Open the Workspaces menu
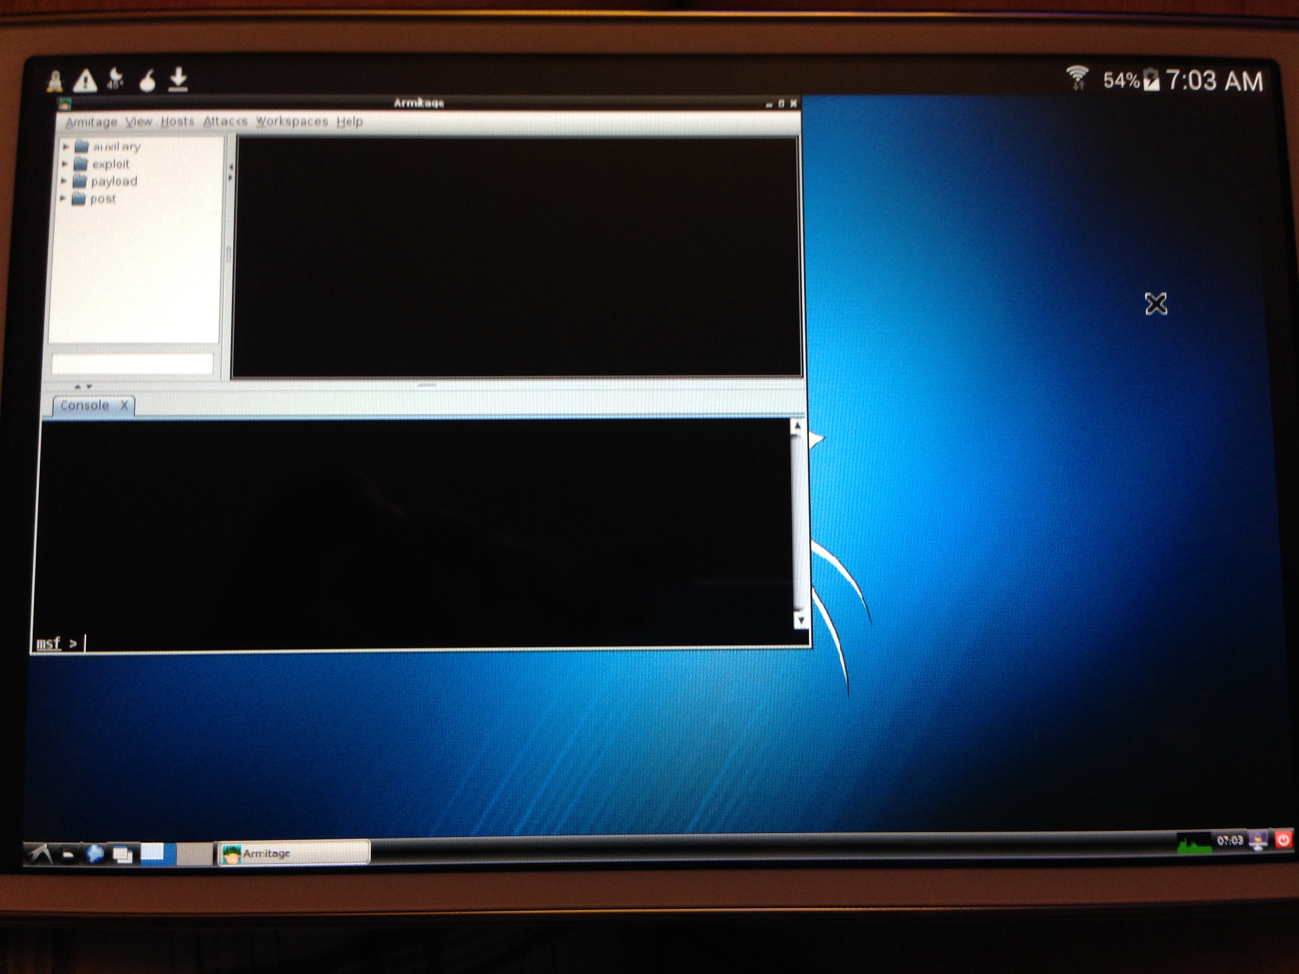This screenshot has height=974, width=1299. click(292, 121)
